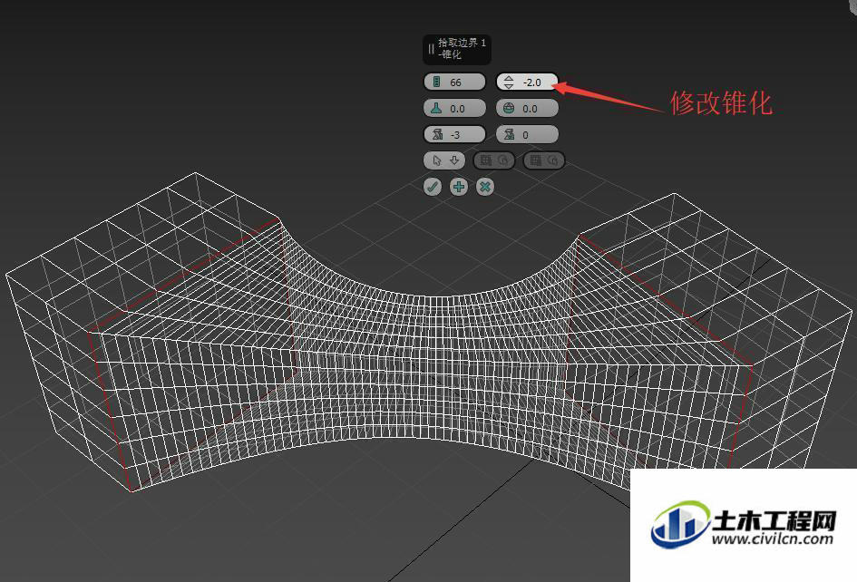This screenshot has width=857, height=582.
Task: Click the Bias flask icon
Action: pyautogui.click(x=436, y=108)
